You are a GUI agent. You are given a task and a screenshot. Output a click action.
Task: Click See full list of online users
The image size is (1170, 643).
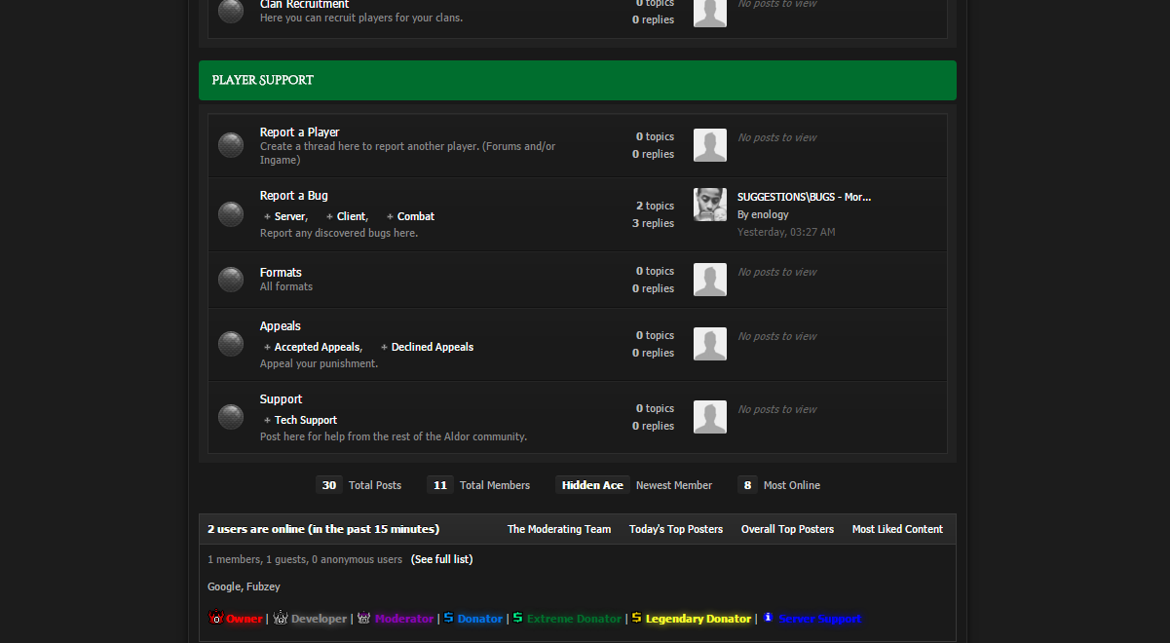441,559
